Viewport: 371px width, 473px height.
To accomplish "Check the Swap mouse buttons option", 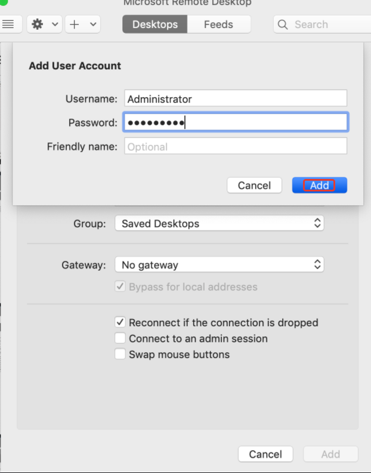I will coord(120,355).
